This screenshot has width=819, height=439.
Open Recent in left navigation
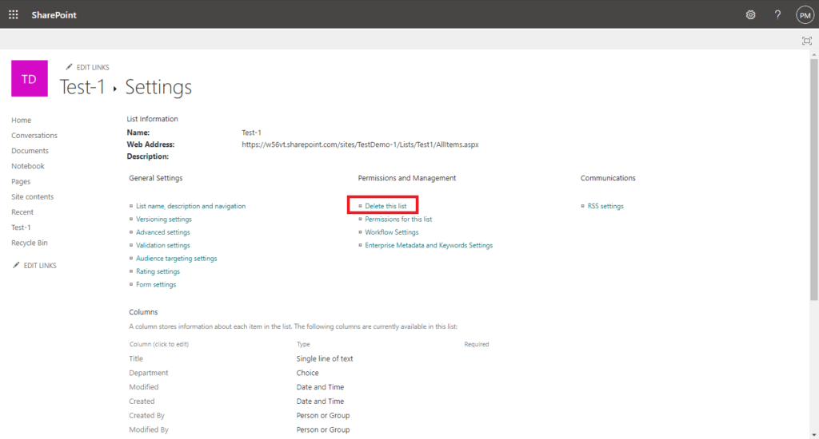(22, 212)
